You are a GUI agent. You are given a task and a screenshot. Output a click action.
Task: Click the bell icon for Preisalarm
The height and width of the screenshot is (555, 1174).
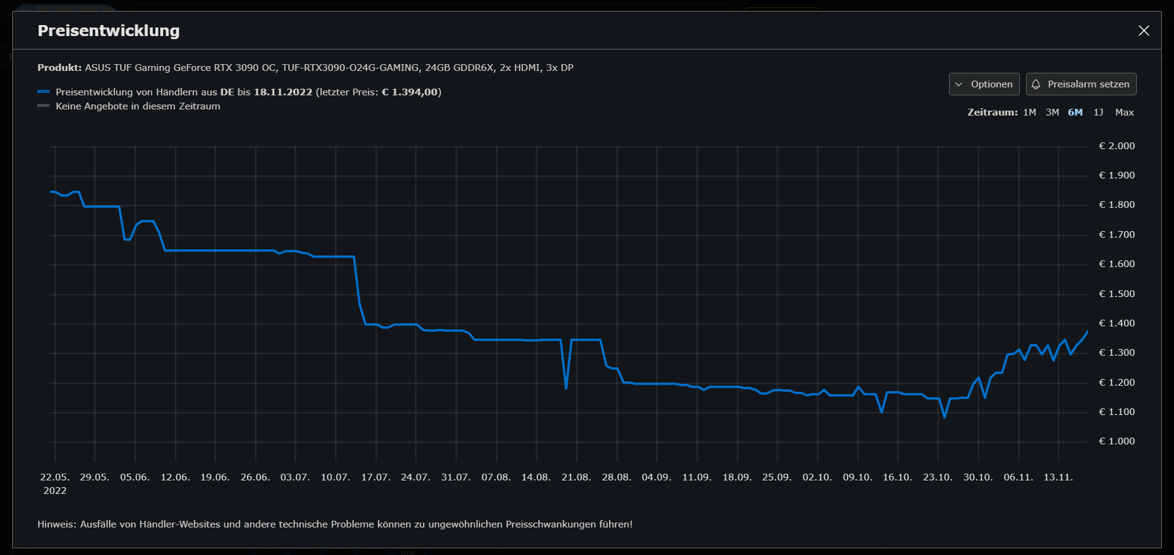(1036, 84)
